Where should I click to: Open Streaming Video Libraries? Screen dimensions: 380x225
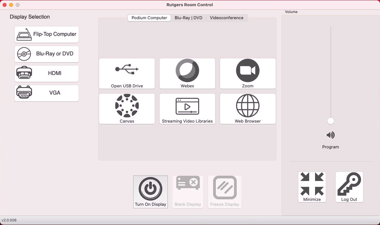pyautogui.click(x=187, y=109)
